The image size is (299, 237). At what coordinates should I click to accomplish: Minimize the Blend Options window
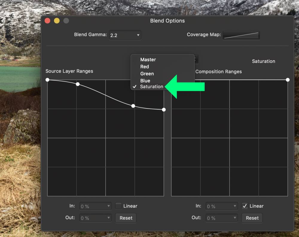pos(57,21)
